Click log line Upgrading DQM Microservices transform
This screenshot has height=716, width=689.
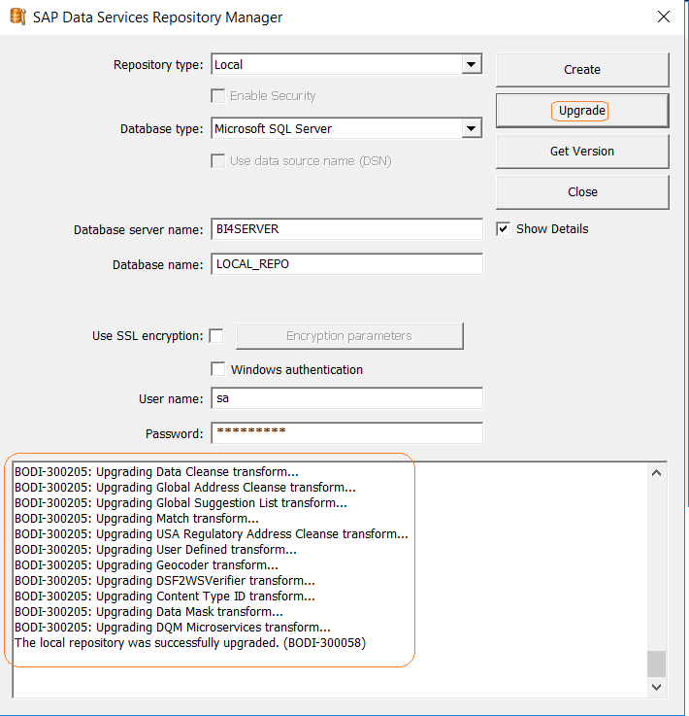coord(173,627)
